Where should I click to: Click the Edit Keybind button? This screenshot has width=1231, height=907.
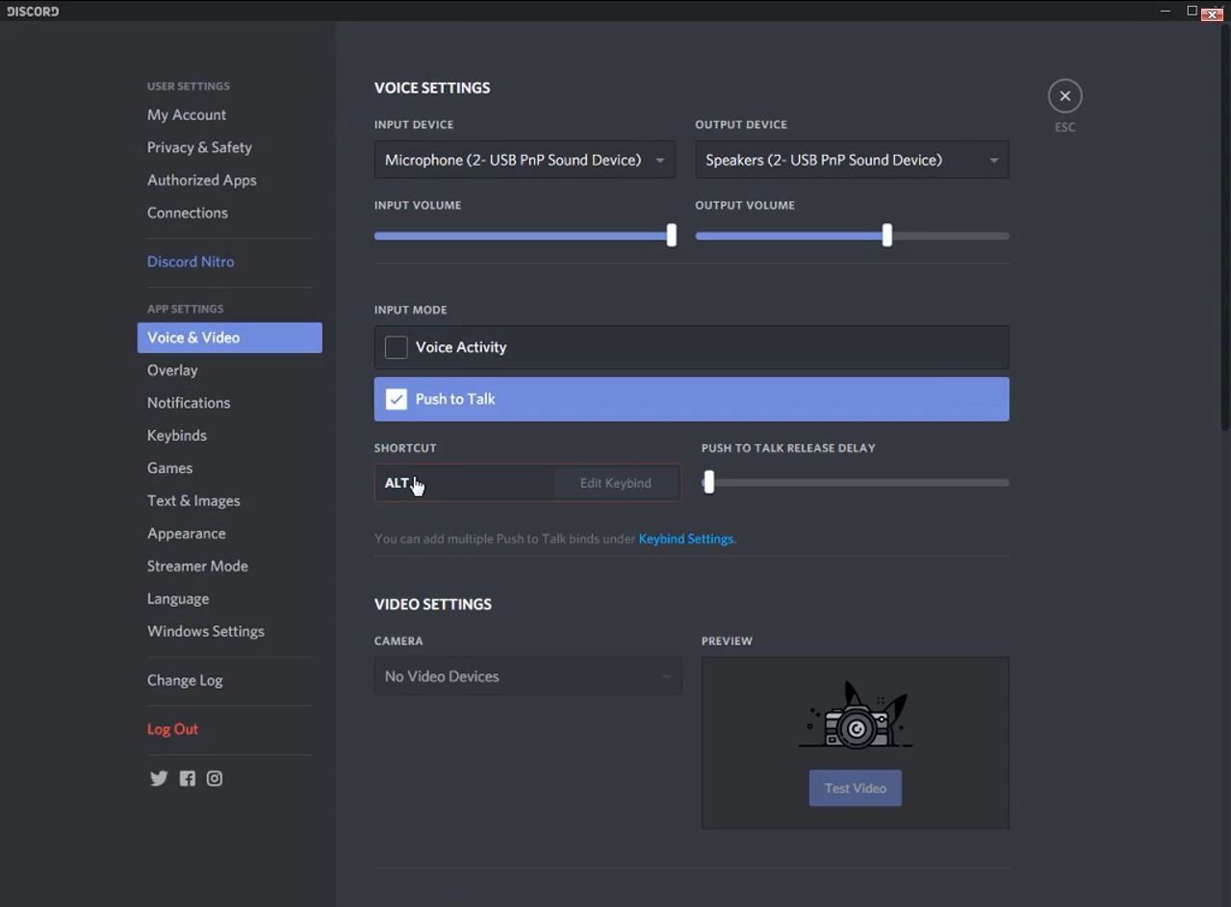point(616,483)
